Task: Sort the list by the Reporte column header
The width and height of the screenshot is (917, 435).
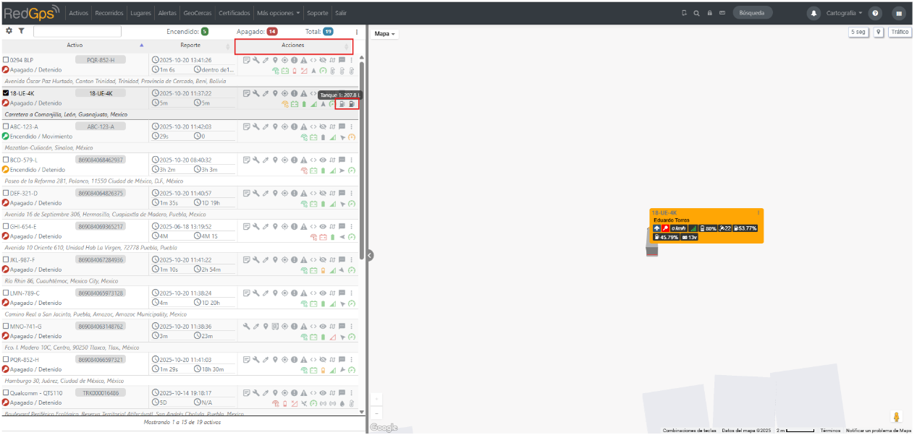Action: click(190, 46)
